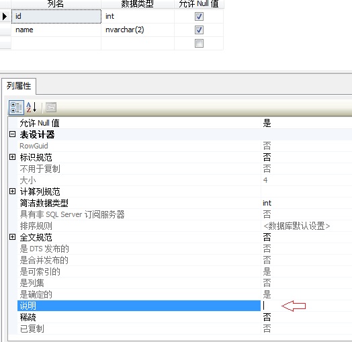Viewport: 352px width, 342px height.
Task: Switch to Categorized view in column properties
Action: click(16, 108)
